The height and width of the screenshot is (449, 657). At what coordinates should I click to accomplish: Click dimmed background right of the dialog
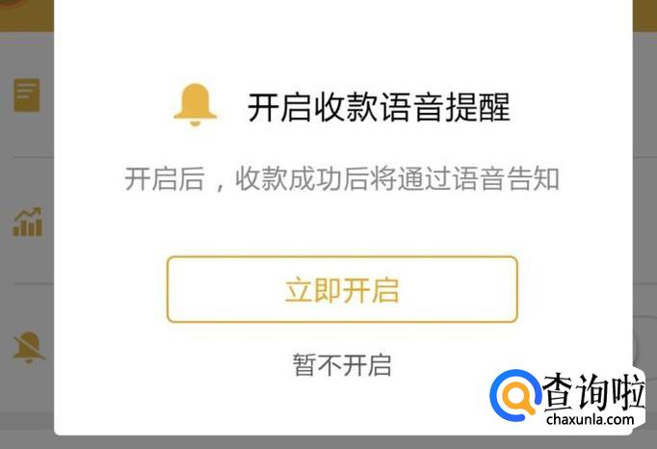(x=644, y=210)
